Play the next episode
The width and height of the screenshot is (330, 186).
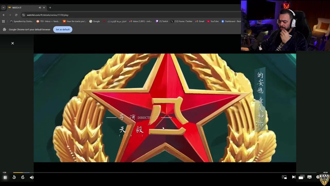[294, 177]
